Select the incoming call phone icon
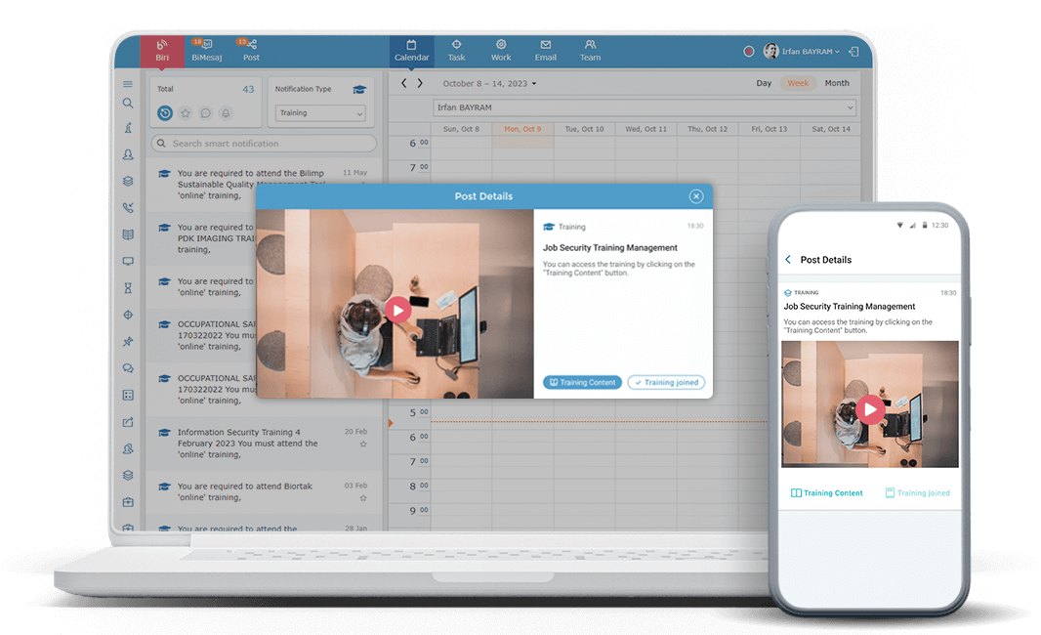The height and width of the screenshot is (635, 1041). coord(128,207)
